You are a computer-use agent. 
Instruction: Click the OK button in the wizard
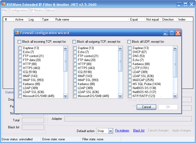pos(168,107)
